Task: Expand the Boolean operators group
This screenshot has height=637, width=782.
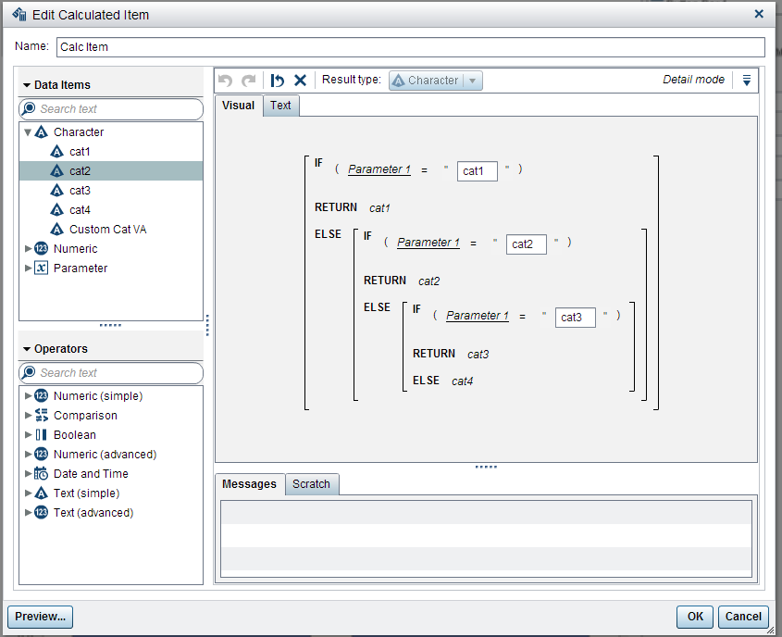Action: click(x=28, y=435)
